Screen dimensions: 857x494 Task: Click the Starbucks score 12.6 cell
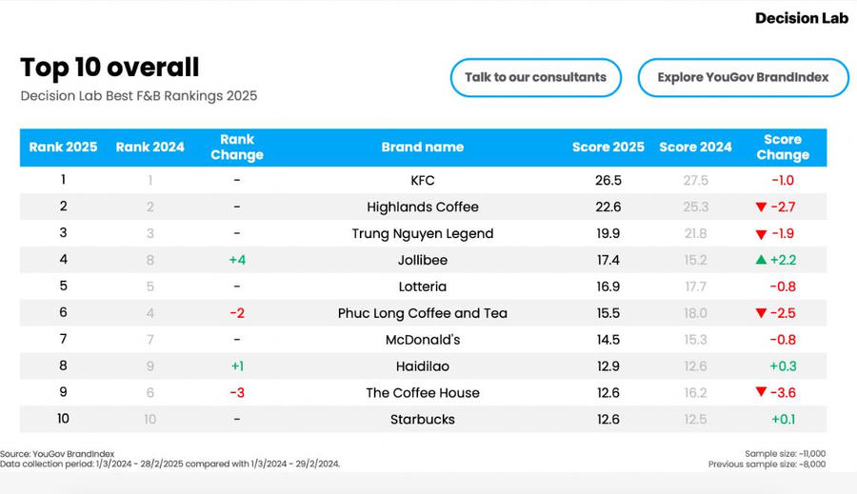[x=608, y=420]
